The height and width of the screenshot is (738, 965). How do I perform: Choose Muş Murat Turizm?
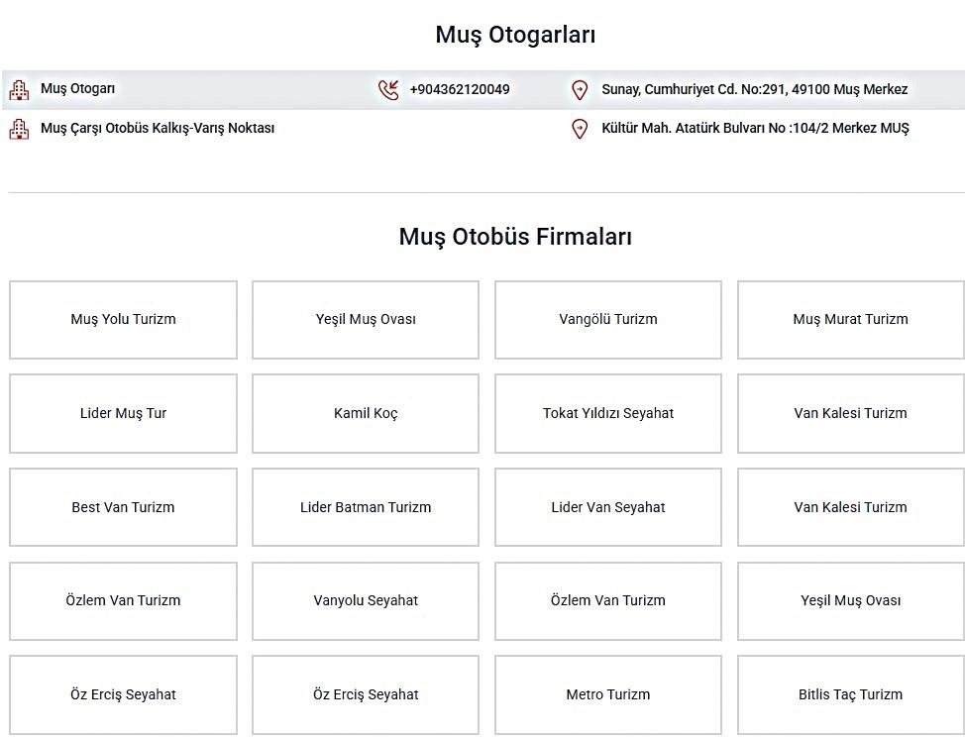850,320
